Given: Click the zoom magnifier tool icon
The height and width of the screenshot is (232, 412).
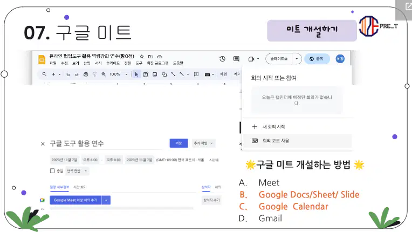Looking at the screenshot, I should tap(104, 74).
